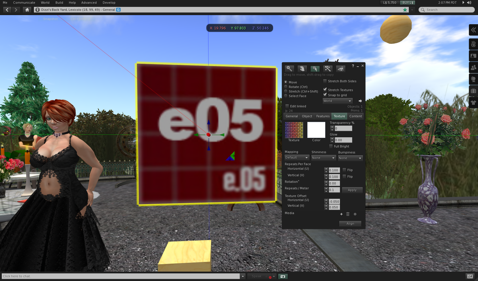The width and height of the screenshot is (478, 281).
Task: Toggle the Full Bright checkbox
Action: click(x=331, y=146)
